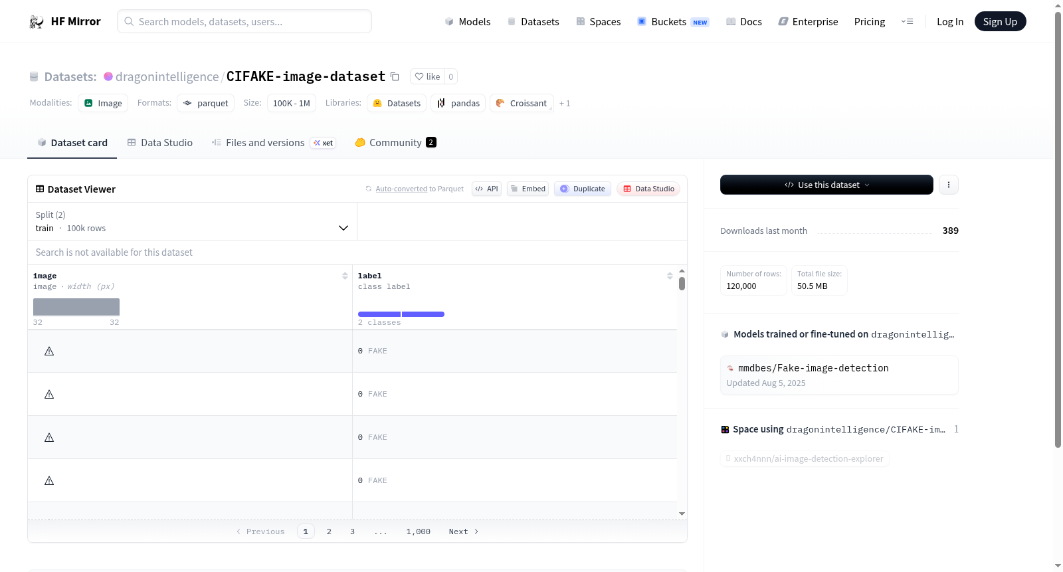
Task: Sort by the image column sort icon
Action: [345, 276]
